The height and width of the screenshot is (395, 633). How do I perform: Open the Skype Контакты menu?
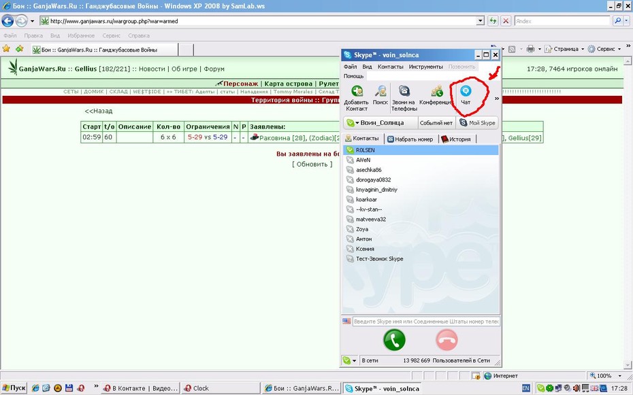pyautogui.click(x=391, y=67)
